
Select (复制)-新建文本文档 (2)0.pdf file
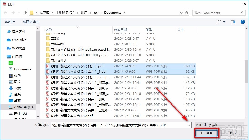pos(120,116)
